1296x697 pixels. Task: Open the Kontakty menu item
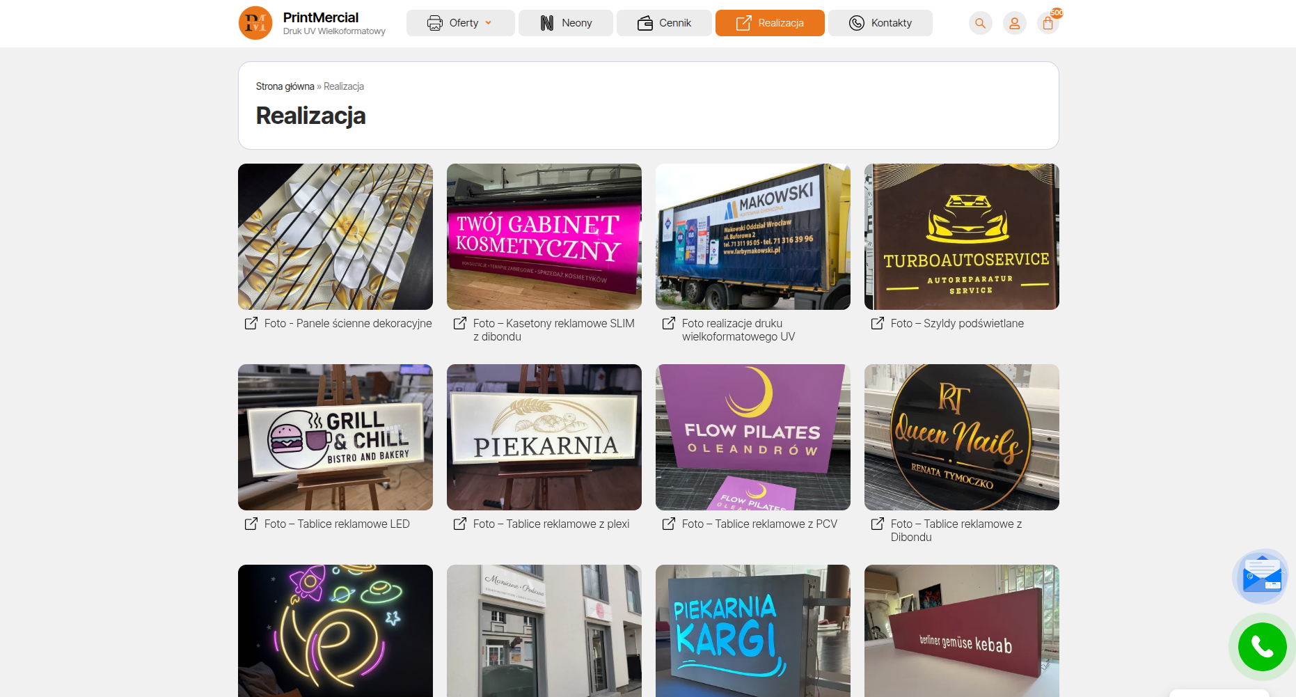[880, 23]
